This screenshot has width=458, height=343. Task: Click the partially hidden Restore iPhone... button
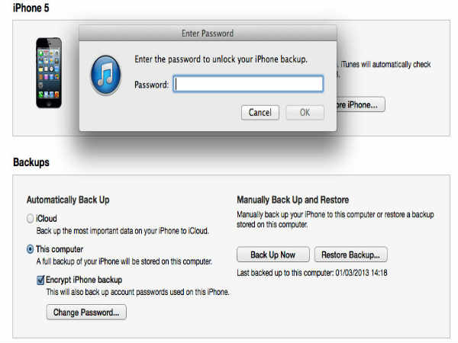tap(361, 104)
